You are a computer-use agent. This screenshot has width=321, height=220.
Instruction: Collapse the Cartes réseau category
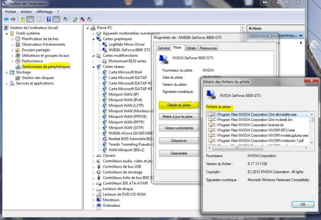[x=93, y=67]
